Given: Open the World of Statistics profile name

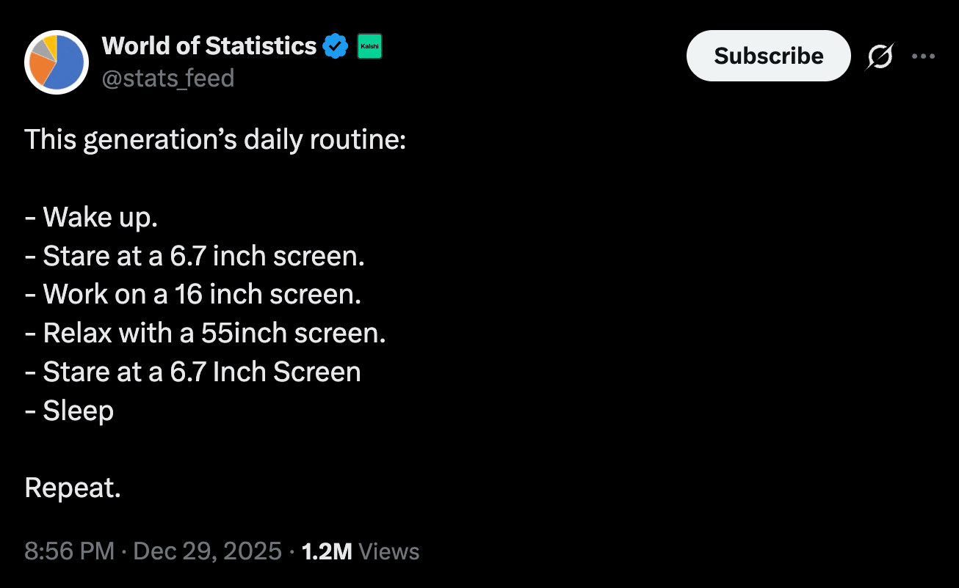Looking at the screenshot, I should tap(209, 46).
